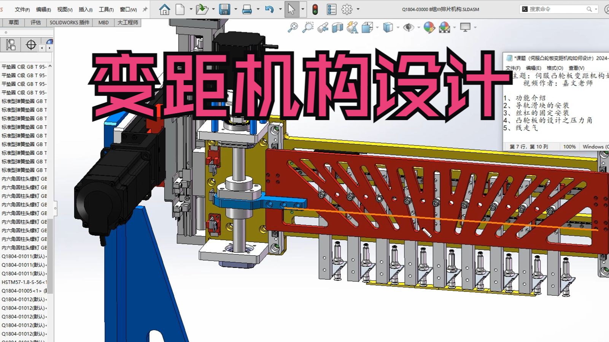609x342 pixels.
Task: Click in the 搜索命令 search field
Action: point(558,9)
